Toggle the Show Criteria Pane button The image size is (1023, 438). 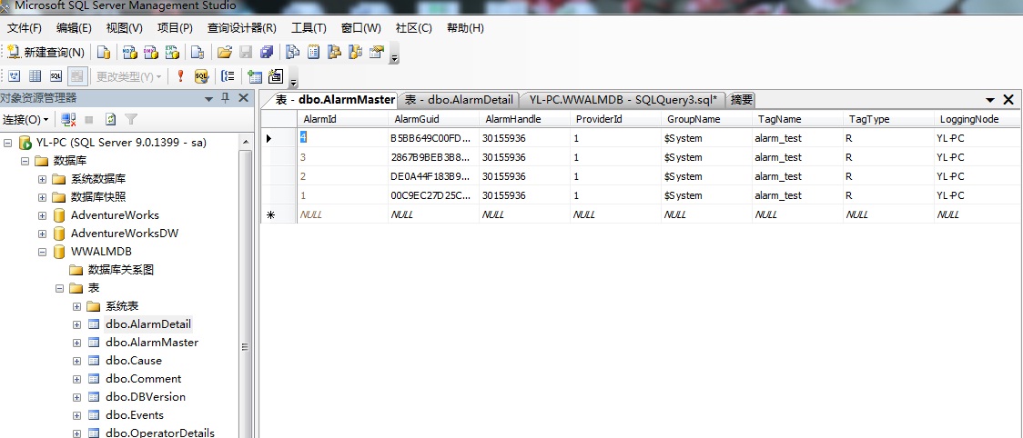[x=35, y=76]
